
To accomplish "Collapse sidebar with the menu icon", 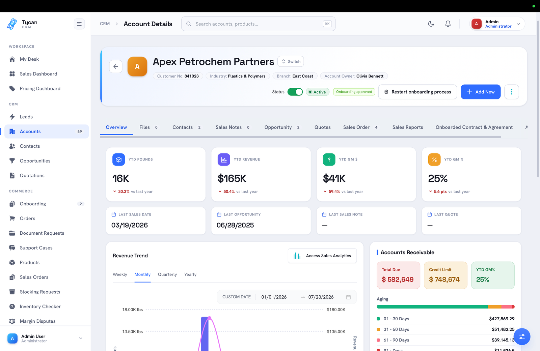I will pyautogui.click(x=79, y=24).
